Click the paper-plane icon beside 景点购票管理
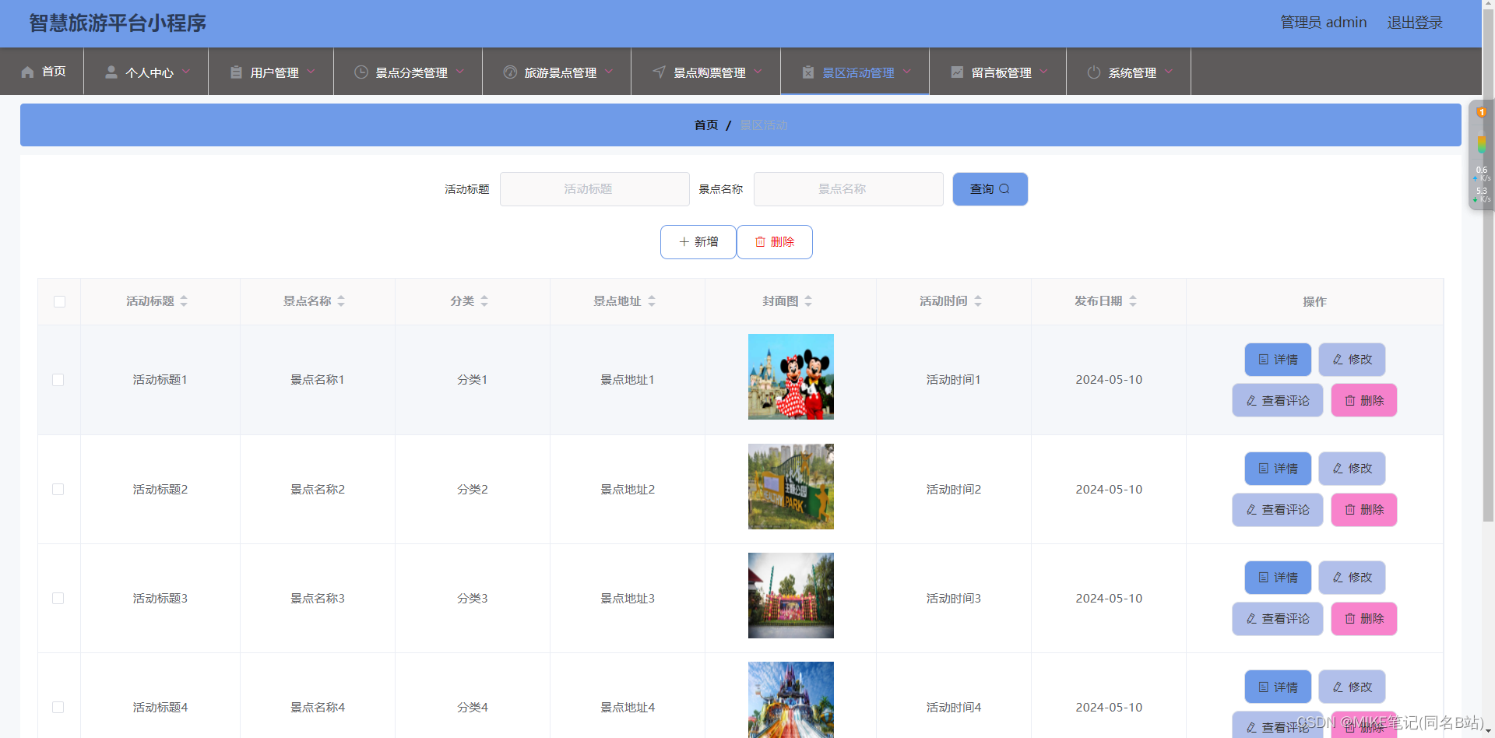This screenshot has height=738, width=1495. point(660,72)
